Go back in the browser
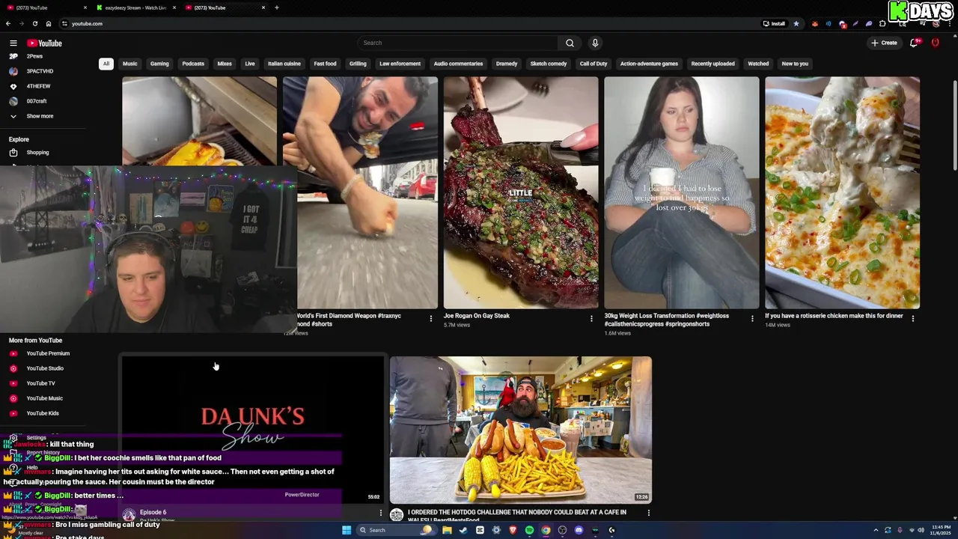 [x=8, y=24]
